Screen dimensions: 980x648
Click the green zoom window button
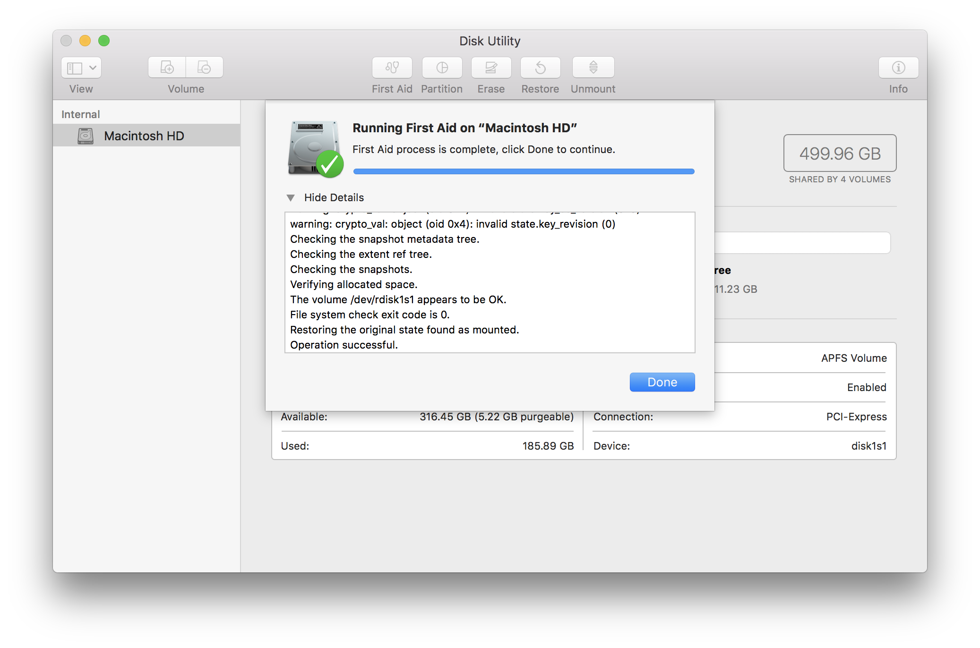[104, 41]
